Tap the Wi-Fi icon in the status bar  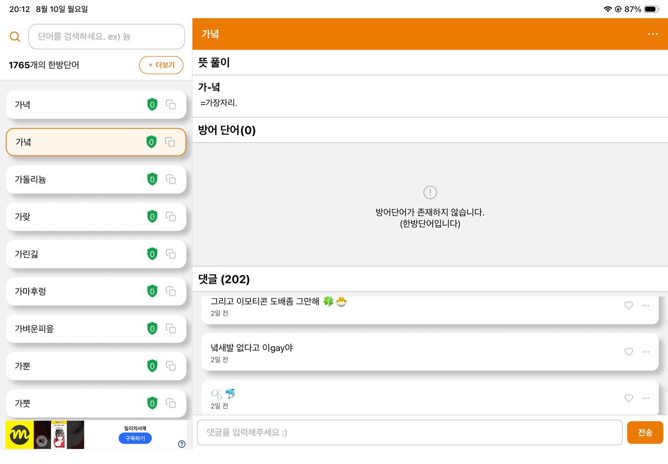[x=607, y=9]
